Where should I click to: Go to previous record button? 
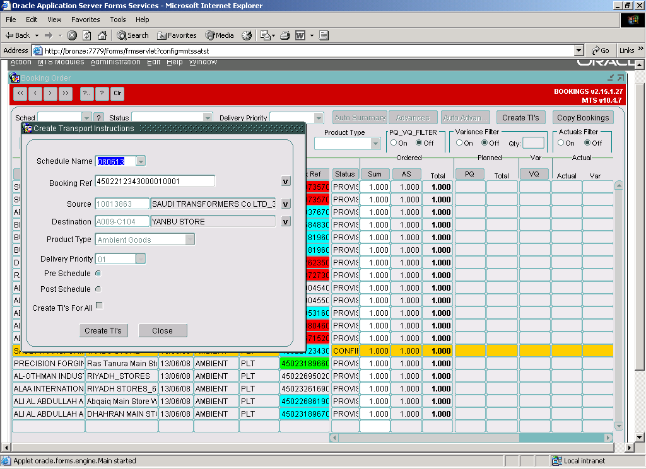point(35,93)
